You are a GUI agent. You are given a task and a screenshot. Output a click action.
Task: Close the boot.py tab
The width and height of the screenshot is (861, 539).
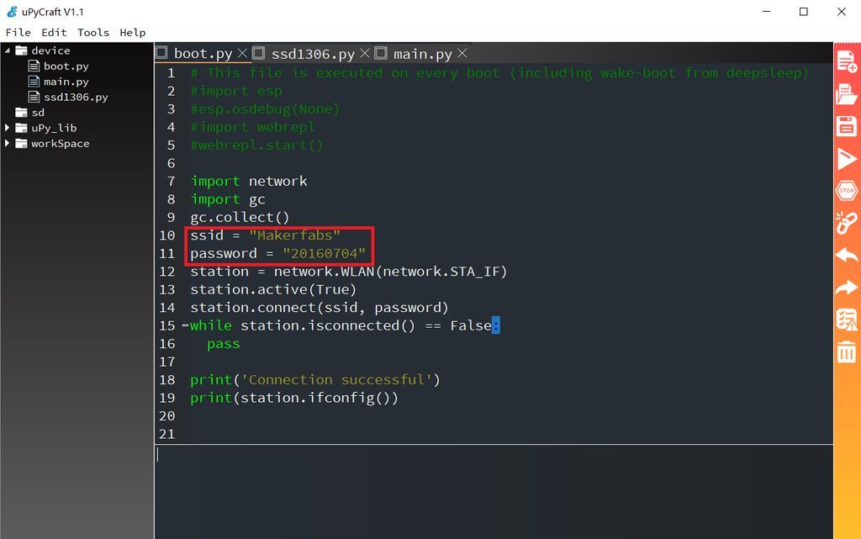[x=242, y=53]
